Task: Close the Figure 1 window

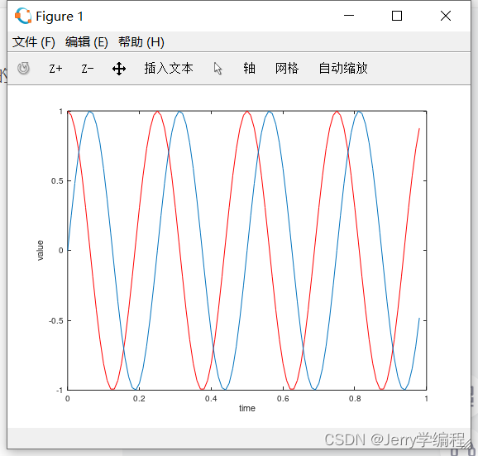Action: click(x=446, y=16)
